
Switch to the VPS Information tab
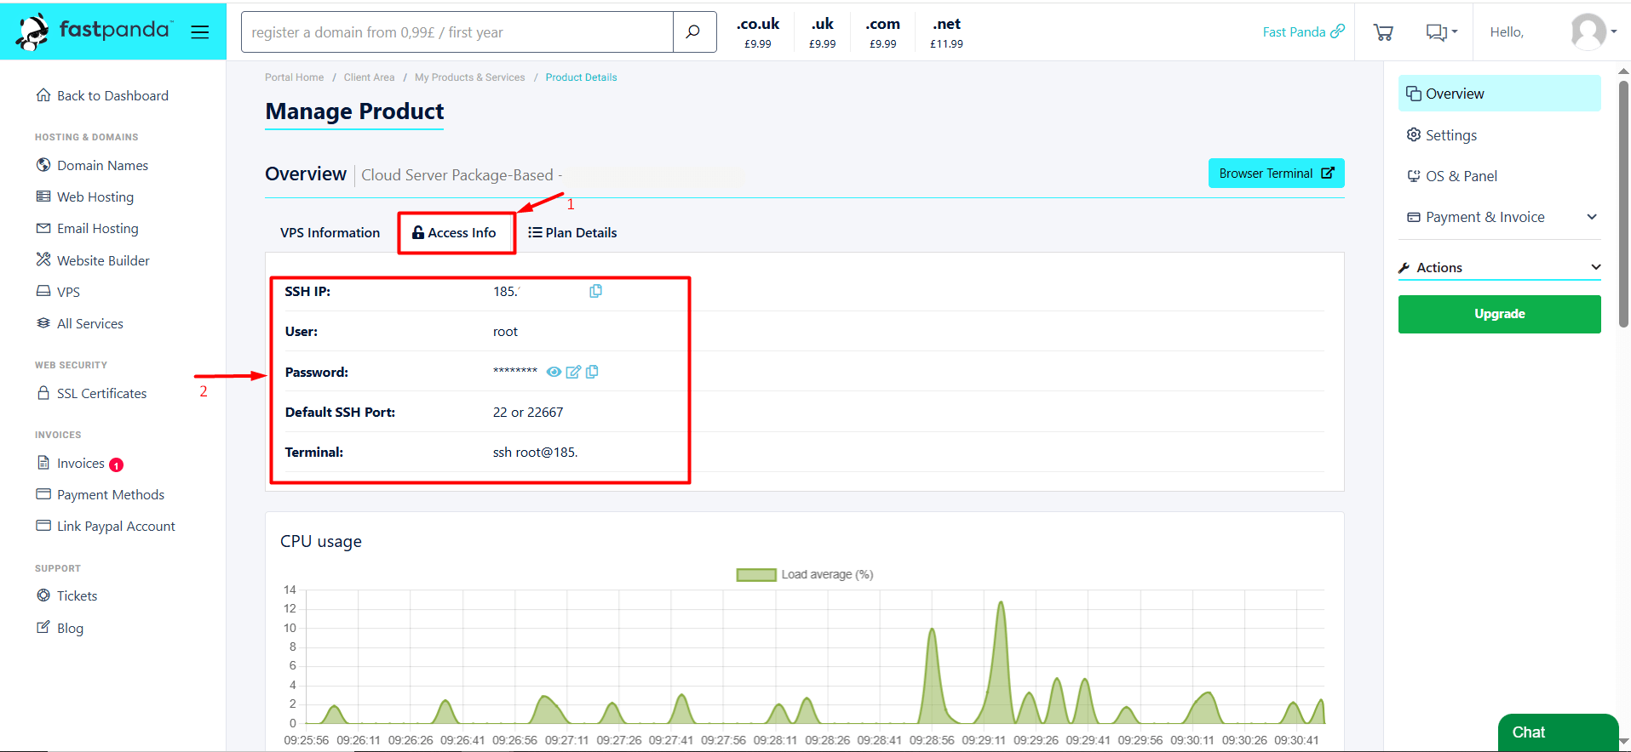tap(330, 233)
